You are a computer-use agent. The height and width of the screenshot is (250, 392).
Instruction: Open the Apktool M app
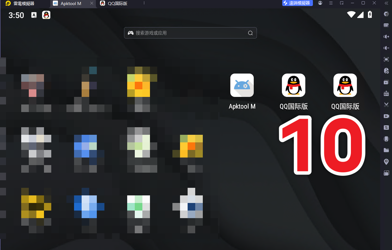242,85
